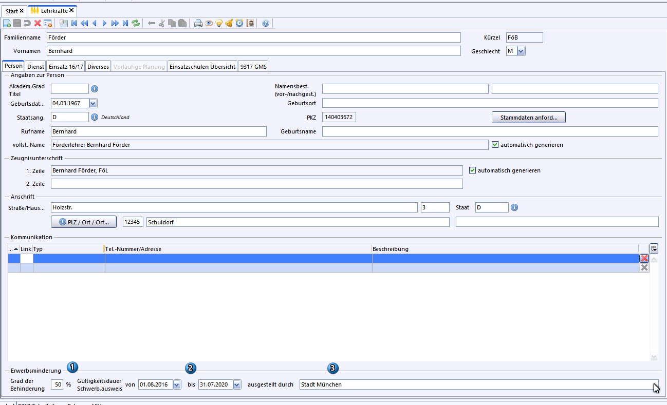The height and width of the screenshot is (405, 667).
Task: Open the 'von' date dropdown 01.08.2016
Action: pos(177,384)
